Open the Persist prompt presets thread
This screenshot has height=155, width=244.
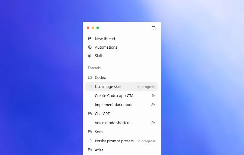click(122, 141)
